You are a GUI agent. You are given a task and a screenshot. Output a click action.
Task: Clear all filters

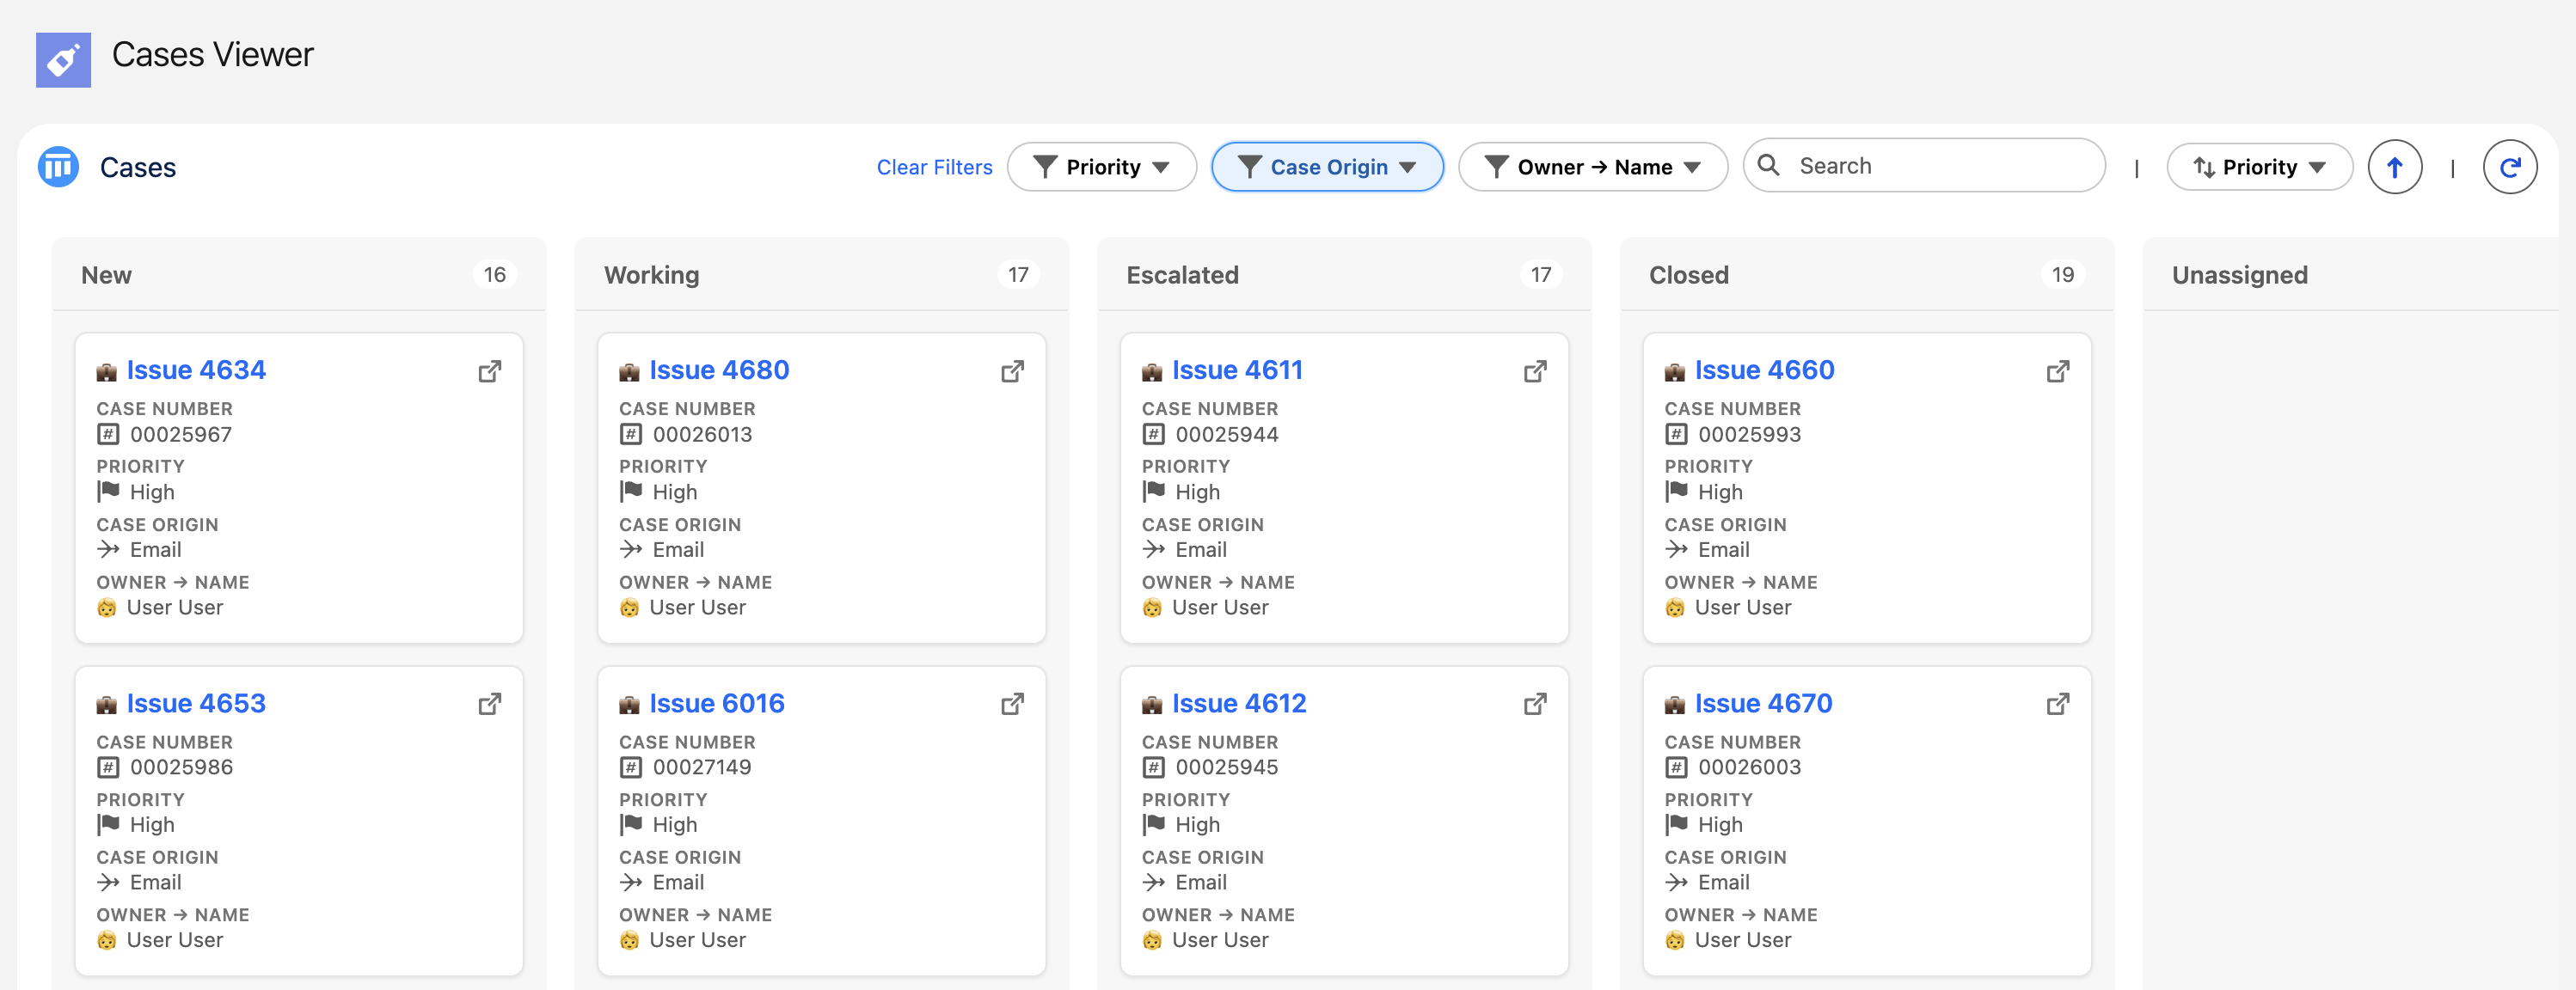pos(934,167)
